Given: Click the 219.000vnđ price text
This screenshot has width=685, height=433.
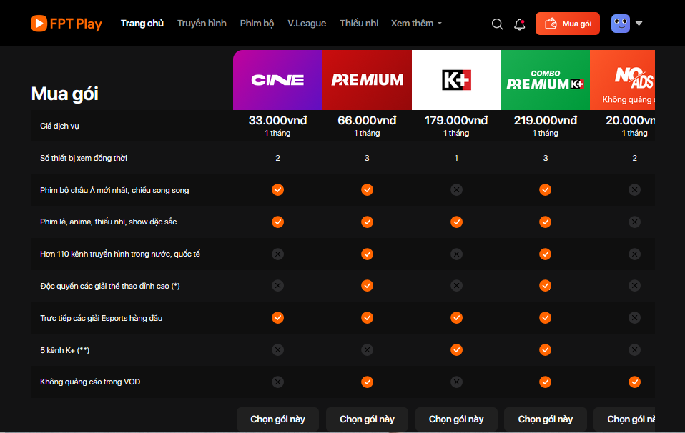Looking at the screenshot, I should coord(546,121).
